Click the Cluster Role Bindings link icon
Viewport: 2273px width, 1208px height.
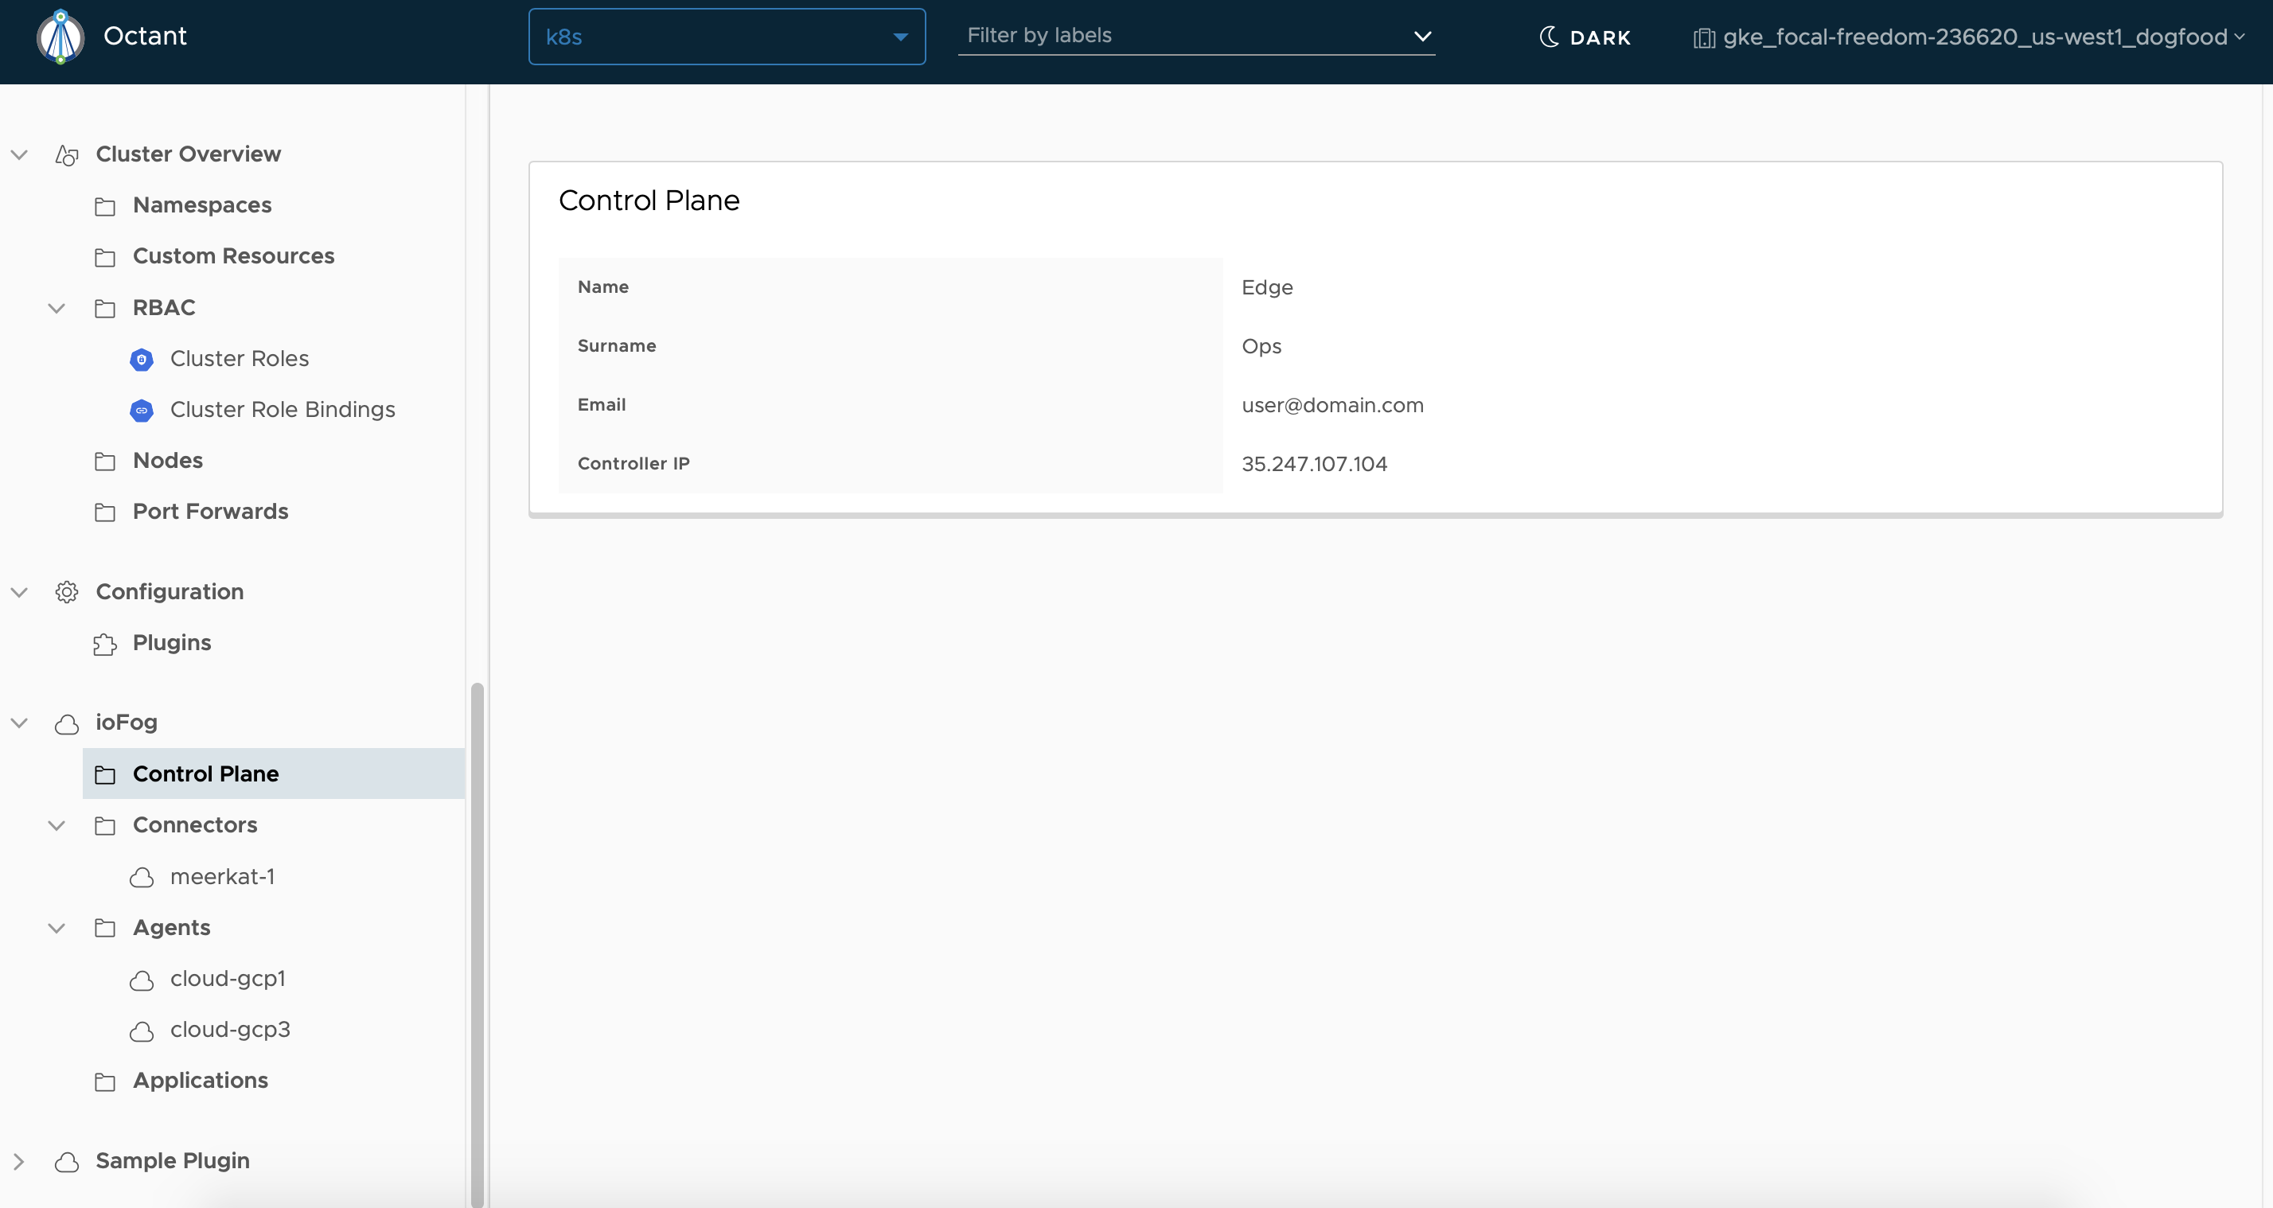141,411
